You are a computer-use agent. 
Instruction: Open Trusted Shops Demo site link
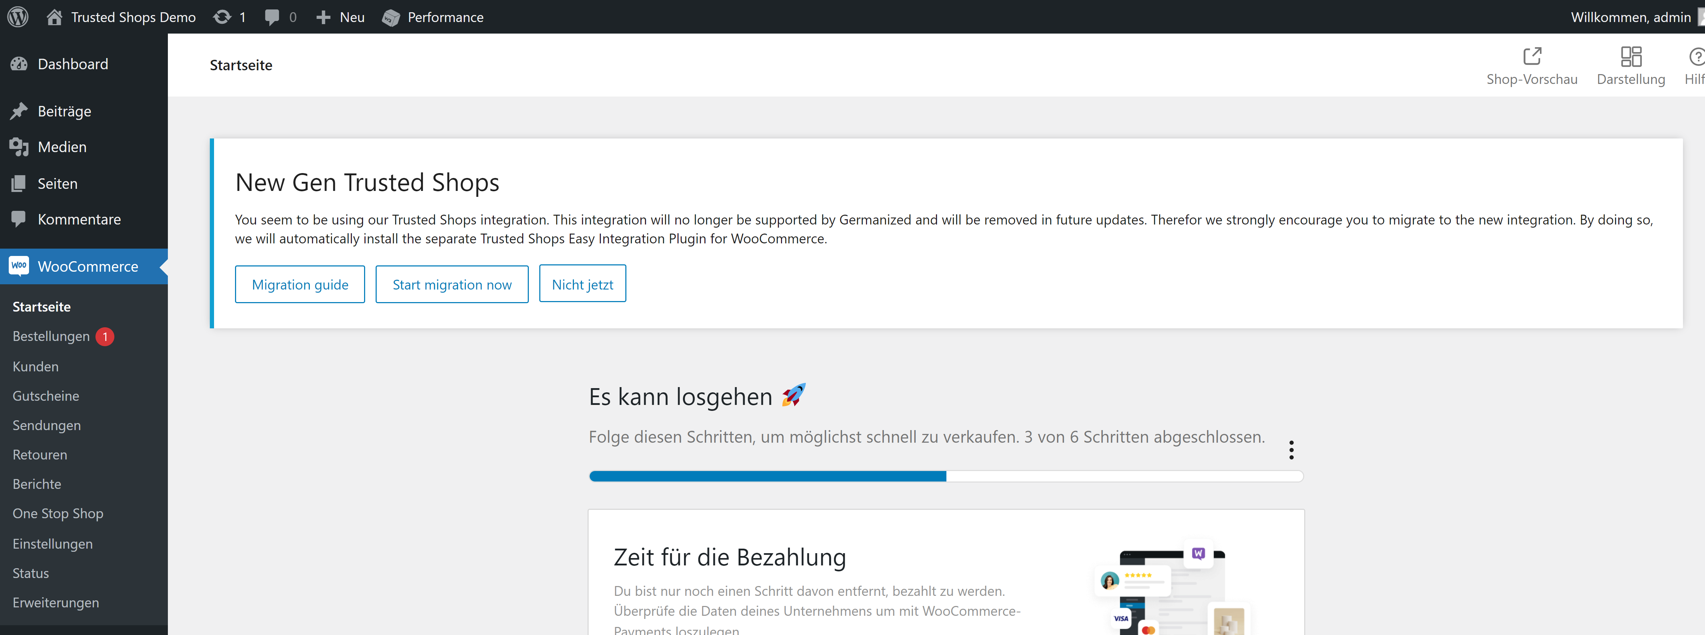[133, 17]
